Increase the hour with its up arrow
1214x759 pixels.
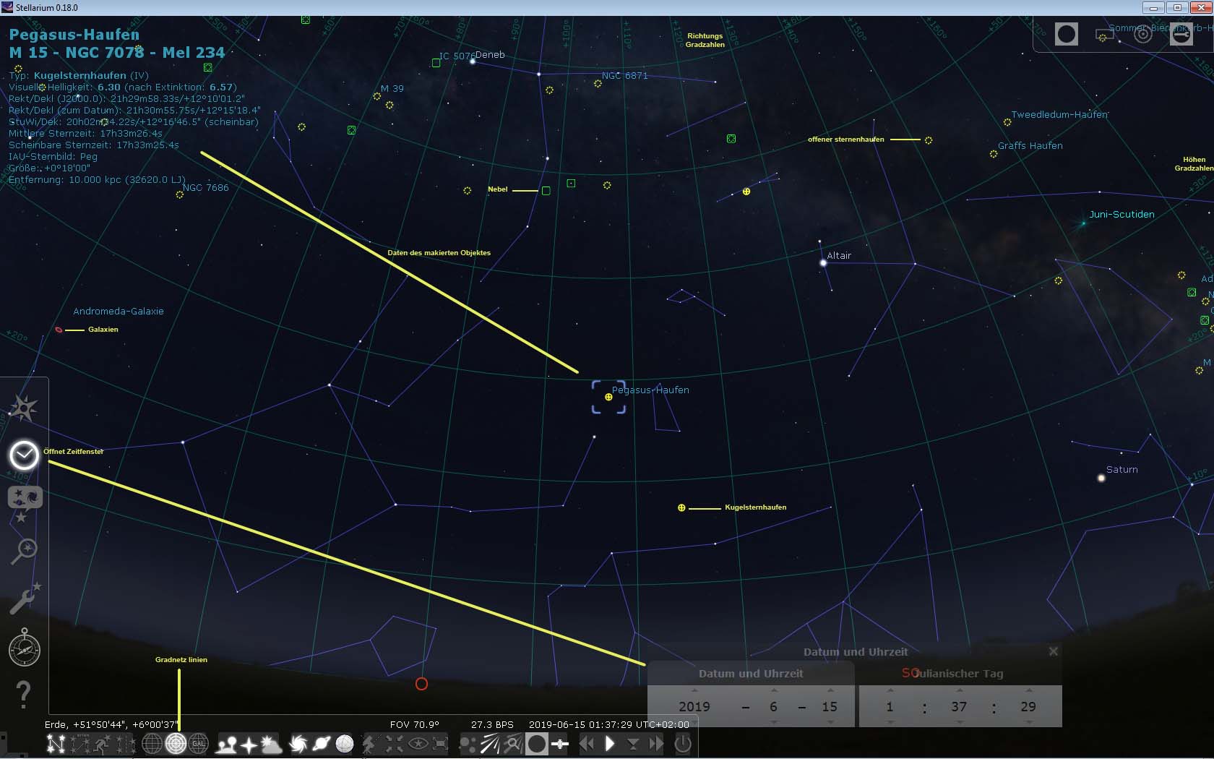[890, 690]
